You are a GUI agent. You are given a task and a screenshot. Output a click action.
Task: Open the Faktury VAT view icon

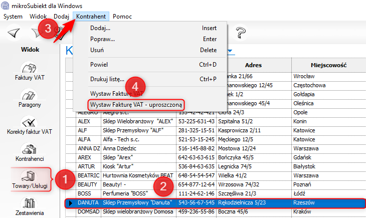30,71
